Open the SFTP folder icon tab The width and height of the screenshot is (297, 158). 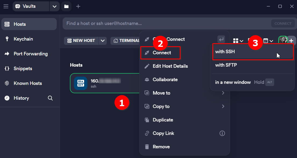[66, 6]
